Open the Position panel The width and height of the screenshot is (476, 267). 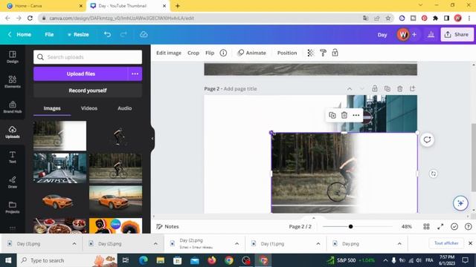287,53
